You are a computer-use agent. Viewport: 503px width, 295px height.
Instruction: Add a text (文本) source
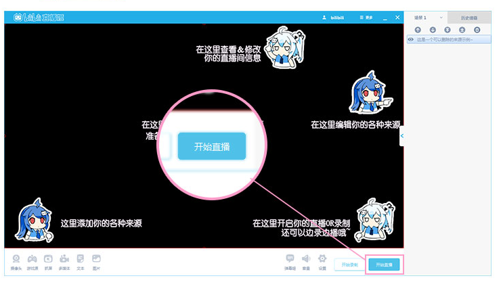click(x=81, y=260)
